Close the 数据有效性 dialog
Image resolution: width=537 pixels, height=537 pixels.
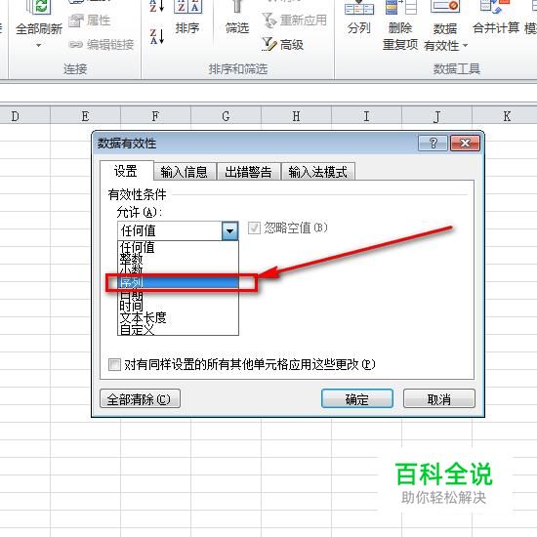(x=465, y=143)
